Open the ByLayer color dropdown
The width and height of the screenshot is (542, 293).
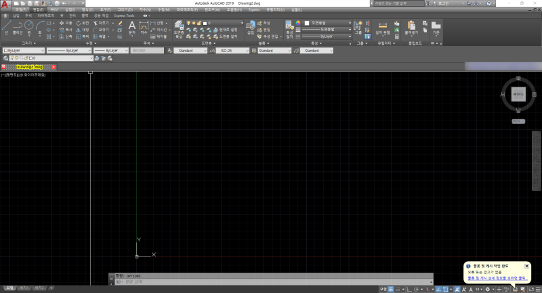point(22,51)
